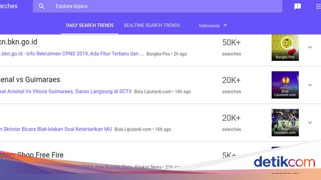The height and width of the screenshot is (180, 321).
Task: Click '20K+' count in Skriniar row
Action: (x=231, y=118)
